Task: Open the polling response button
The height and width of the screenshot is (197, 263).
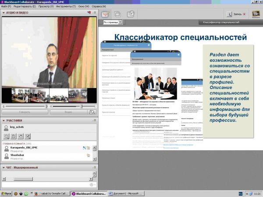Action: (x=28, y=136)
